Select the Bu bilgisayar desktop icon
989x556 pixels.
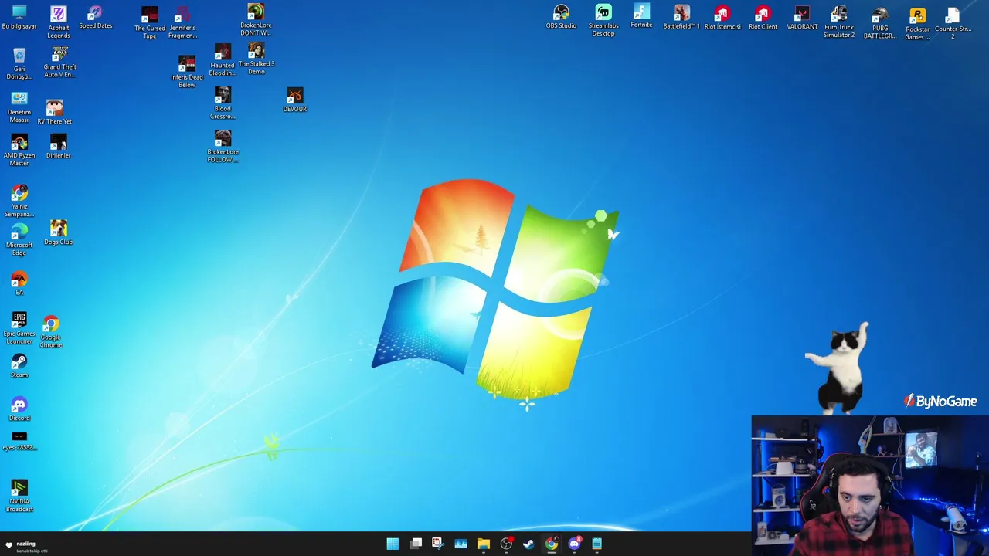(19, 17)
